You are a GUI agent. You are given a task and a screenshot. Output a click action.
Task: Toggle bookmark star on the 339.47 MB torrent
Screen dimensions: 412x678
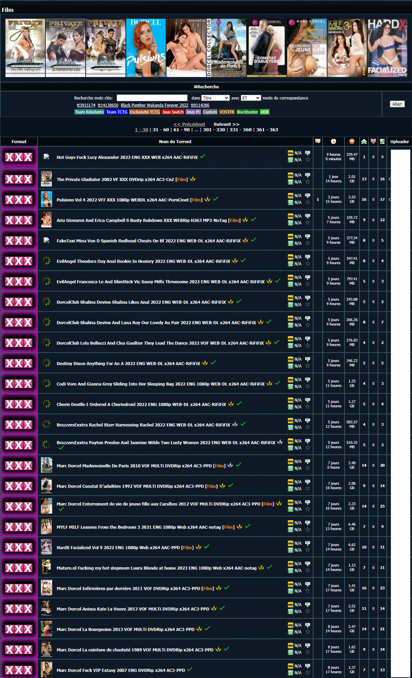(x=307, y=160)
